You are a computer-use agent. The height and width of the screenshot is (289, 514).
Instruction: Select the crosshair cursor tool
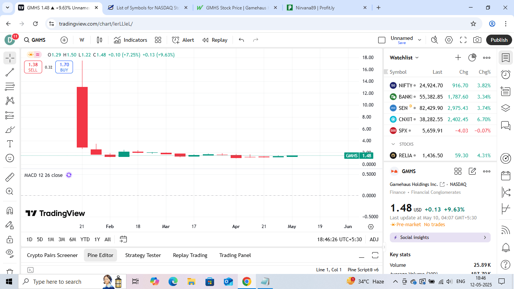click(x=10, y=58)
